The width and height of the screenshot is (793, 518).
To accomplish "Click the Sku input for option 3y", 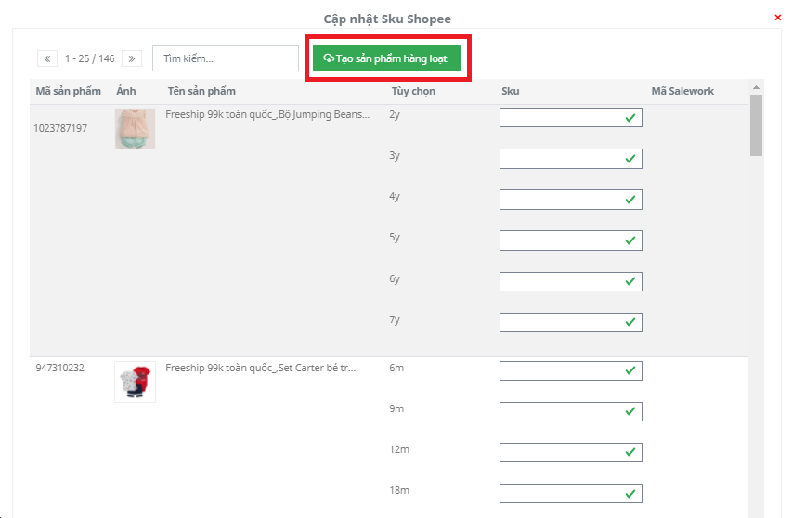I will pyautogui.click(x=561, y=159).
